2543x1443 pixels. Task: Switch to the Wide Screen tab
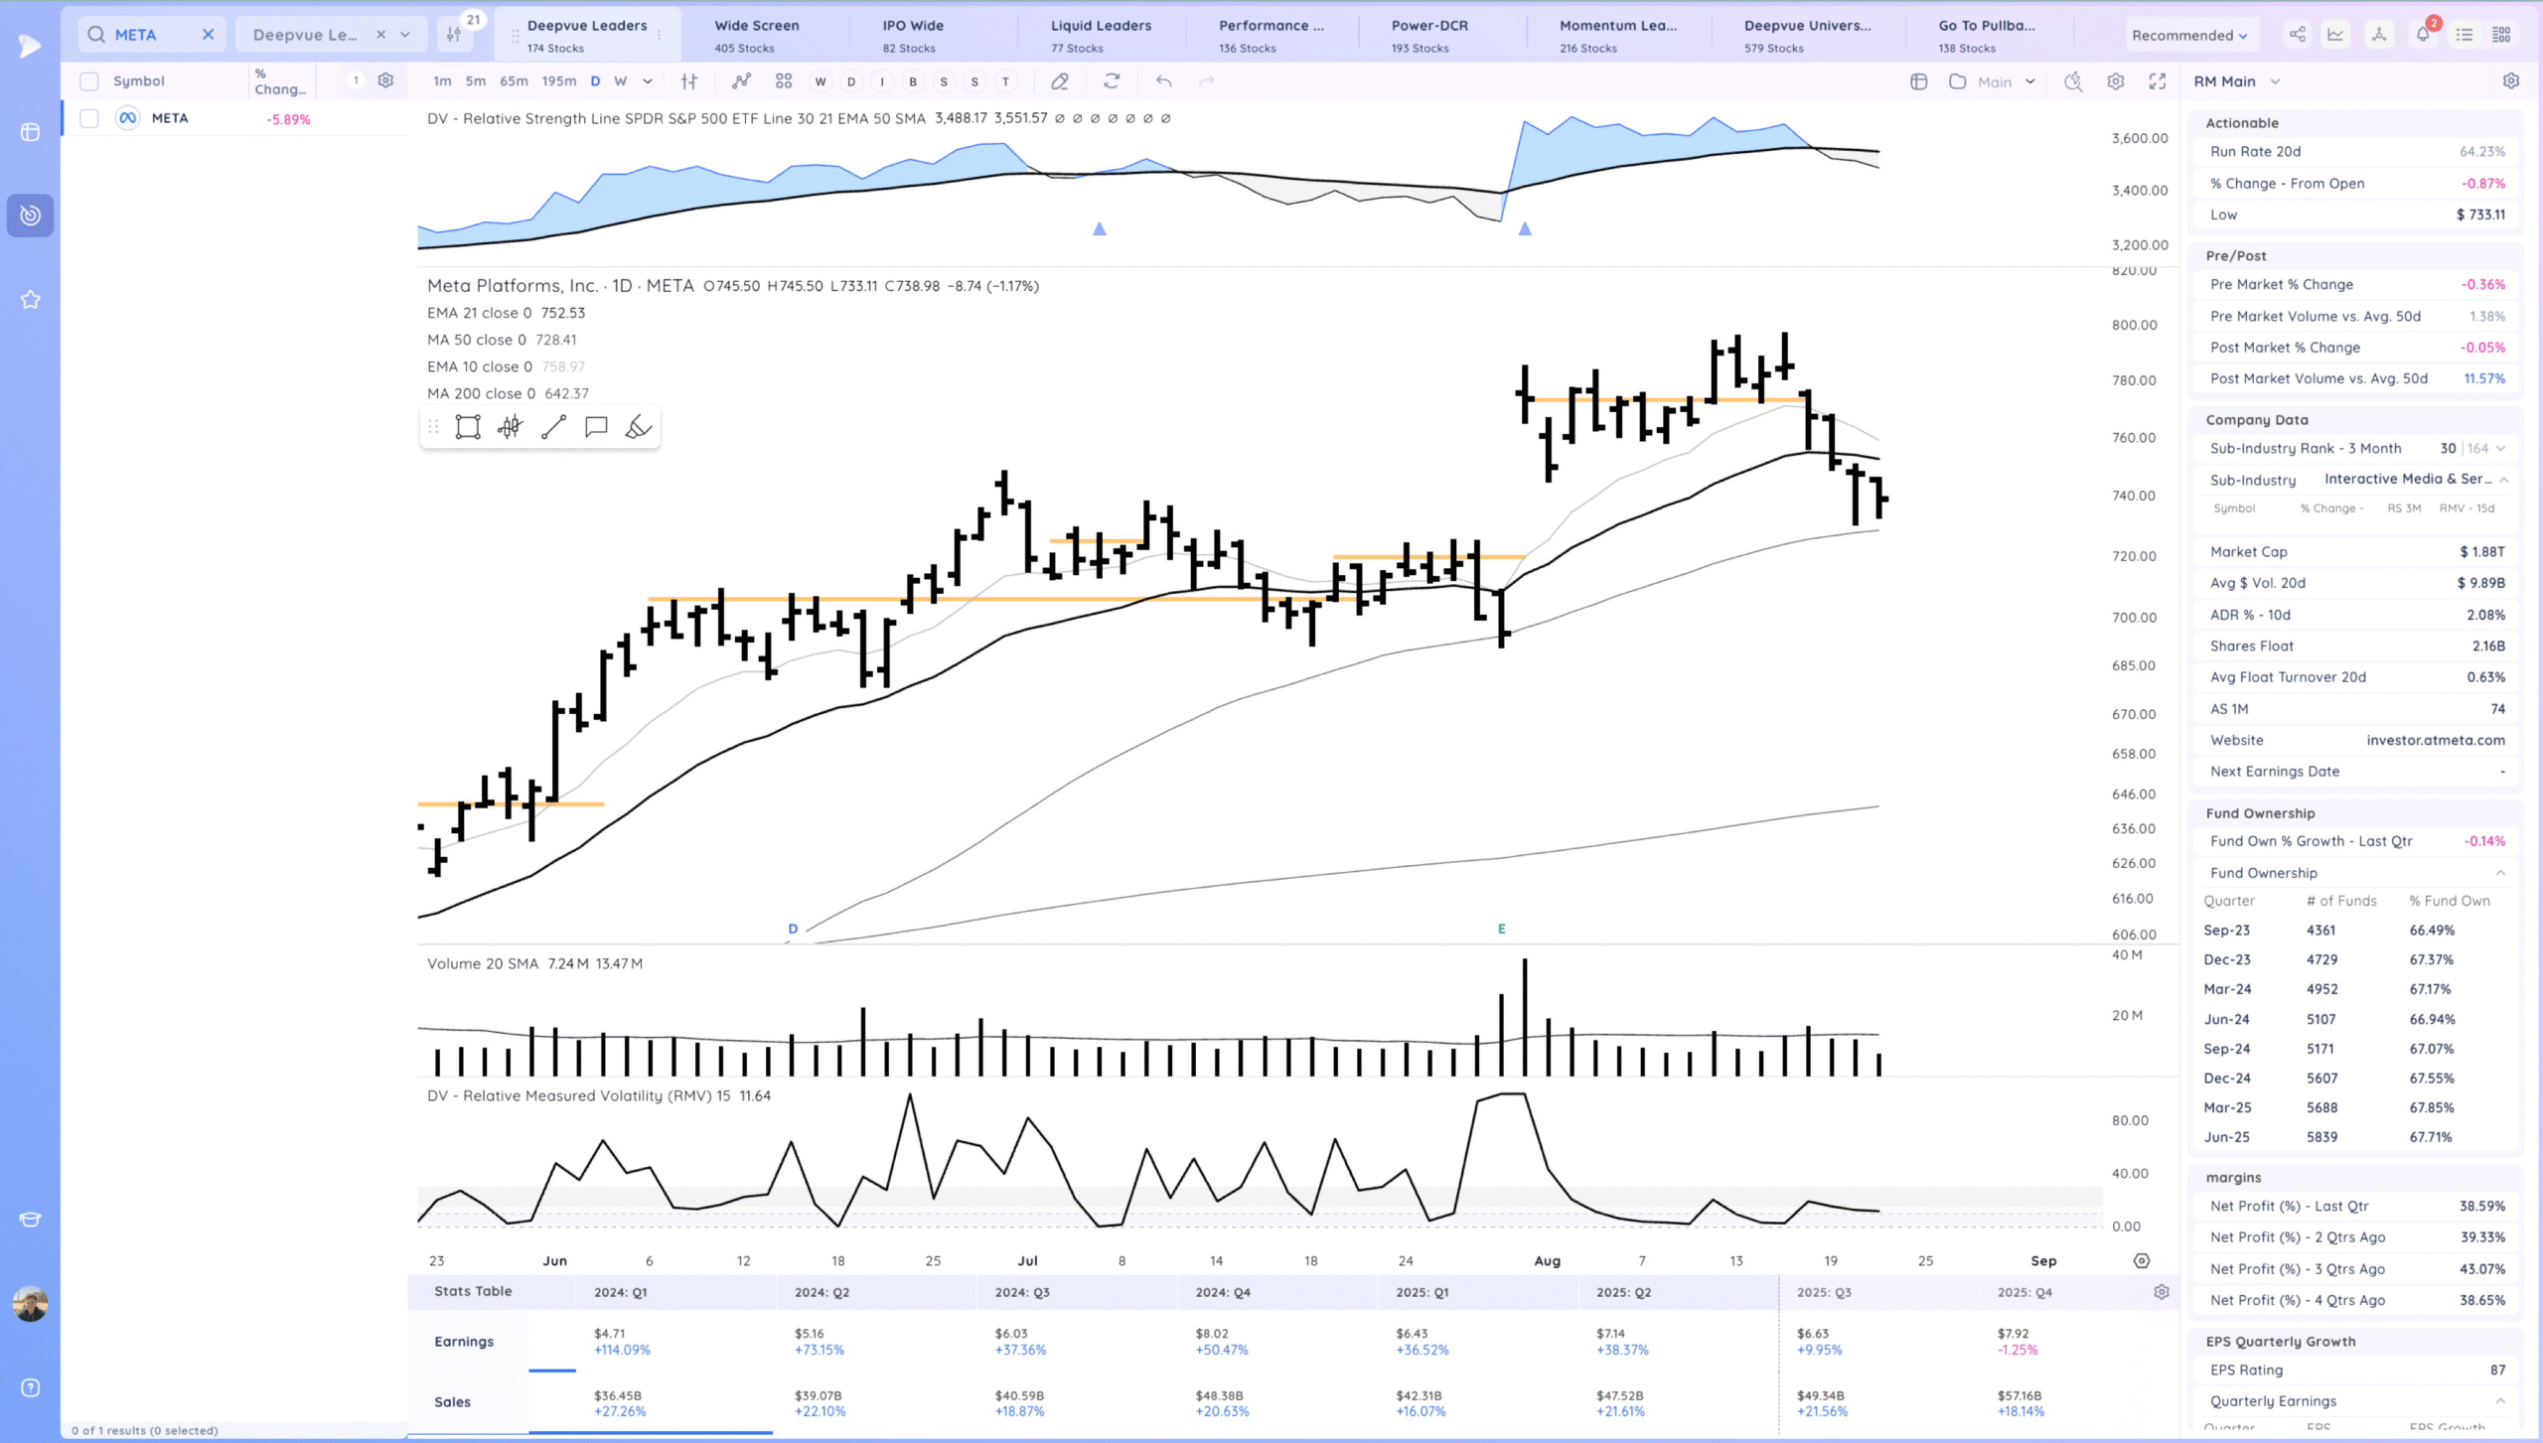click(757, 35)
